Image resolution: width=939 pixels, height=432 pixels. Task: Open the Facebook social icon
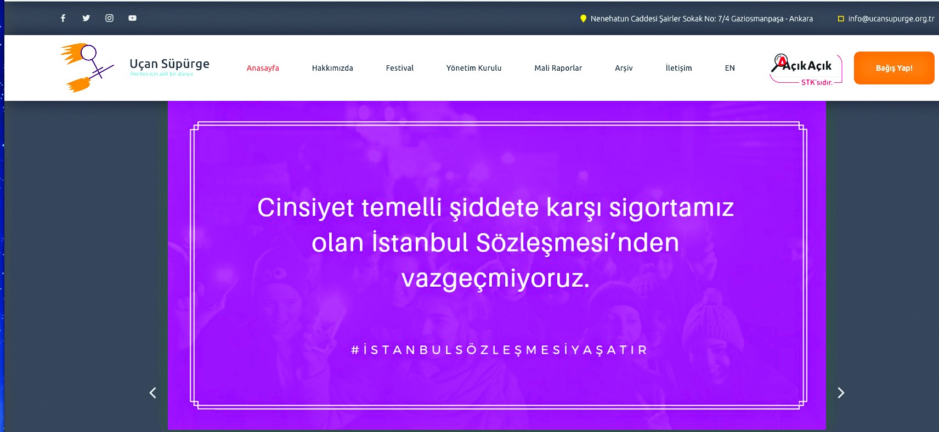[63, 18]
